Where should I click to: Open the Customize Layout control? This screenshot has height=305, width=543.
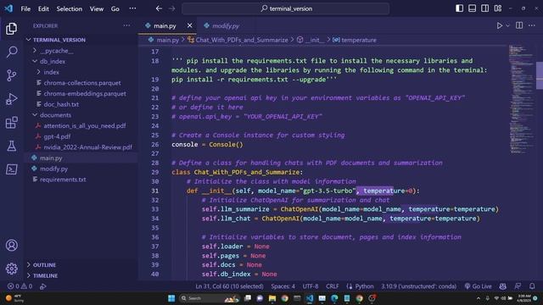tap(498, 8)
